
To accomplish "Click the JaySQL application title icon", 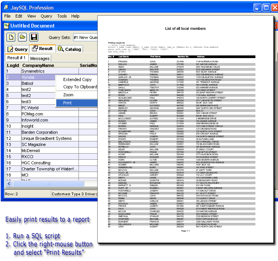I will pos(7,7).
